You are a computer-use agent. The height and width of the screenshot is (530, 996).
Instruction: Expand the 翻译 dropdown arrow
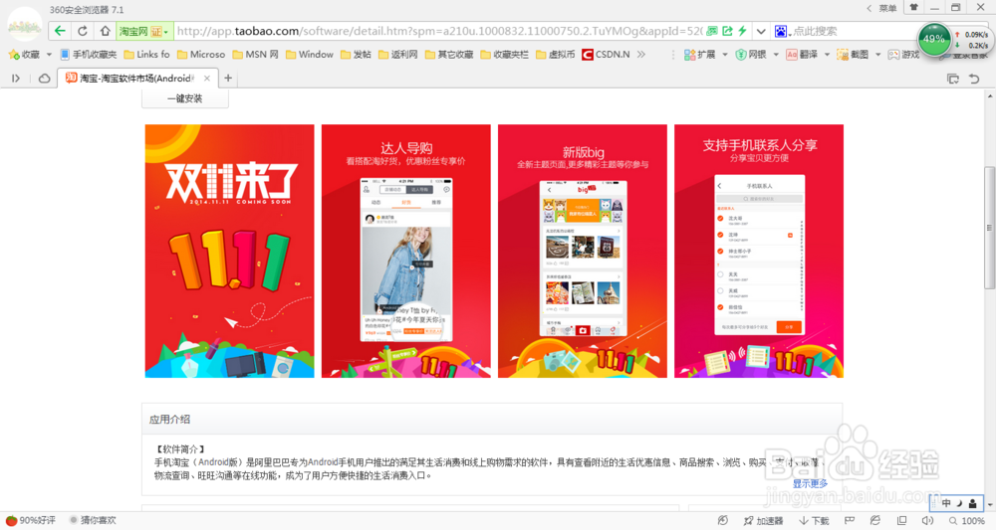(827, 55)
